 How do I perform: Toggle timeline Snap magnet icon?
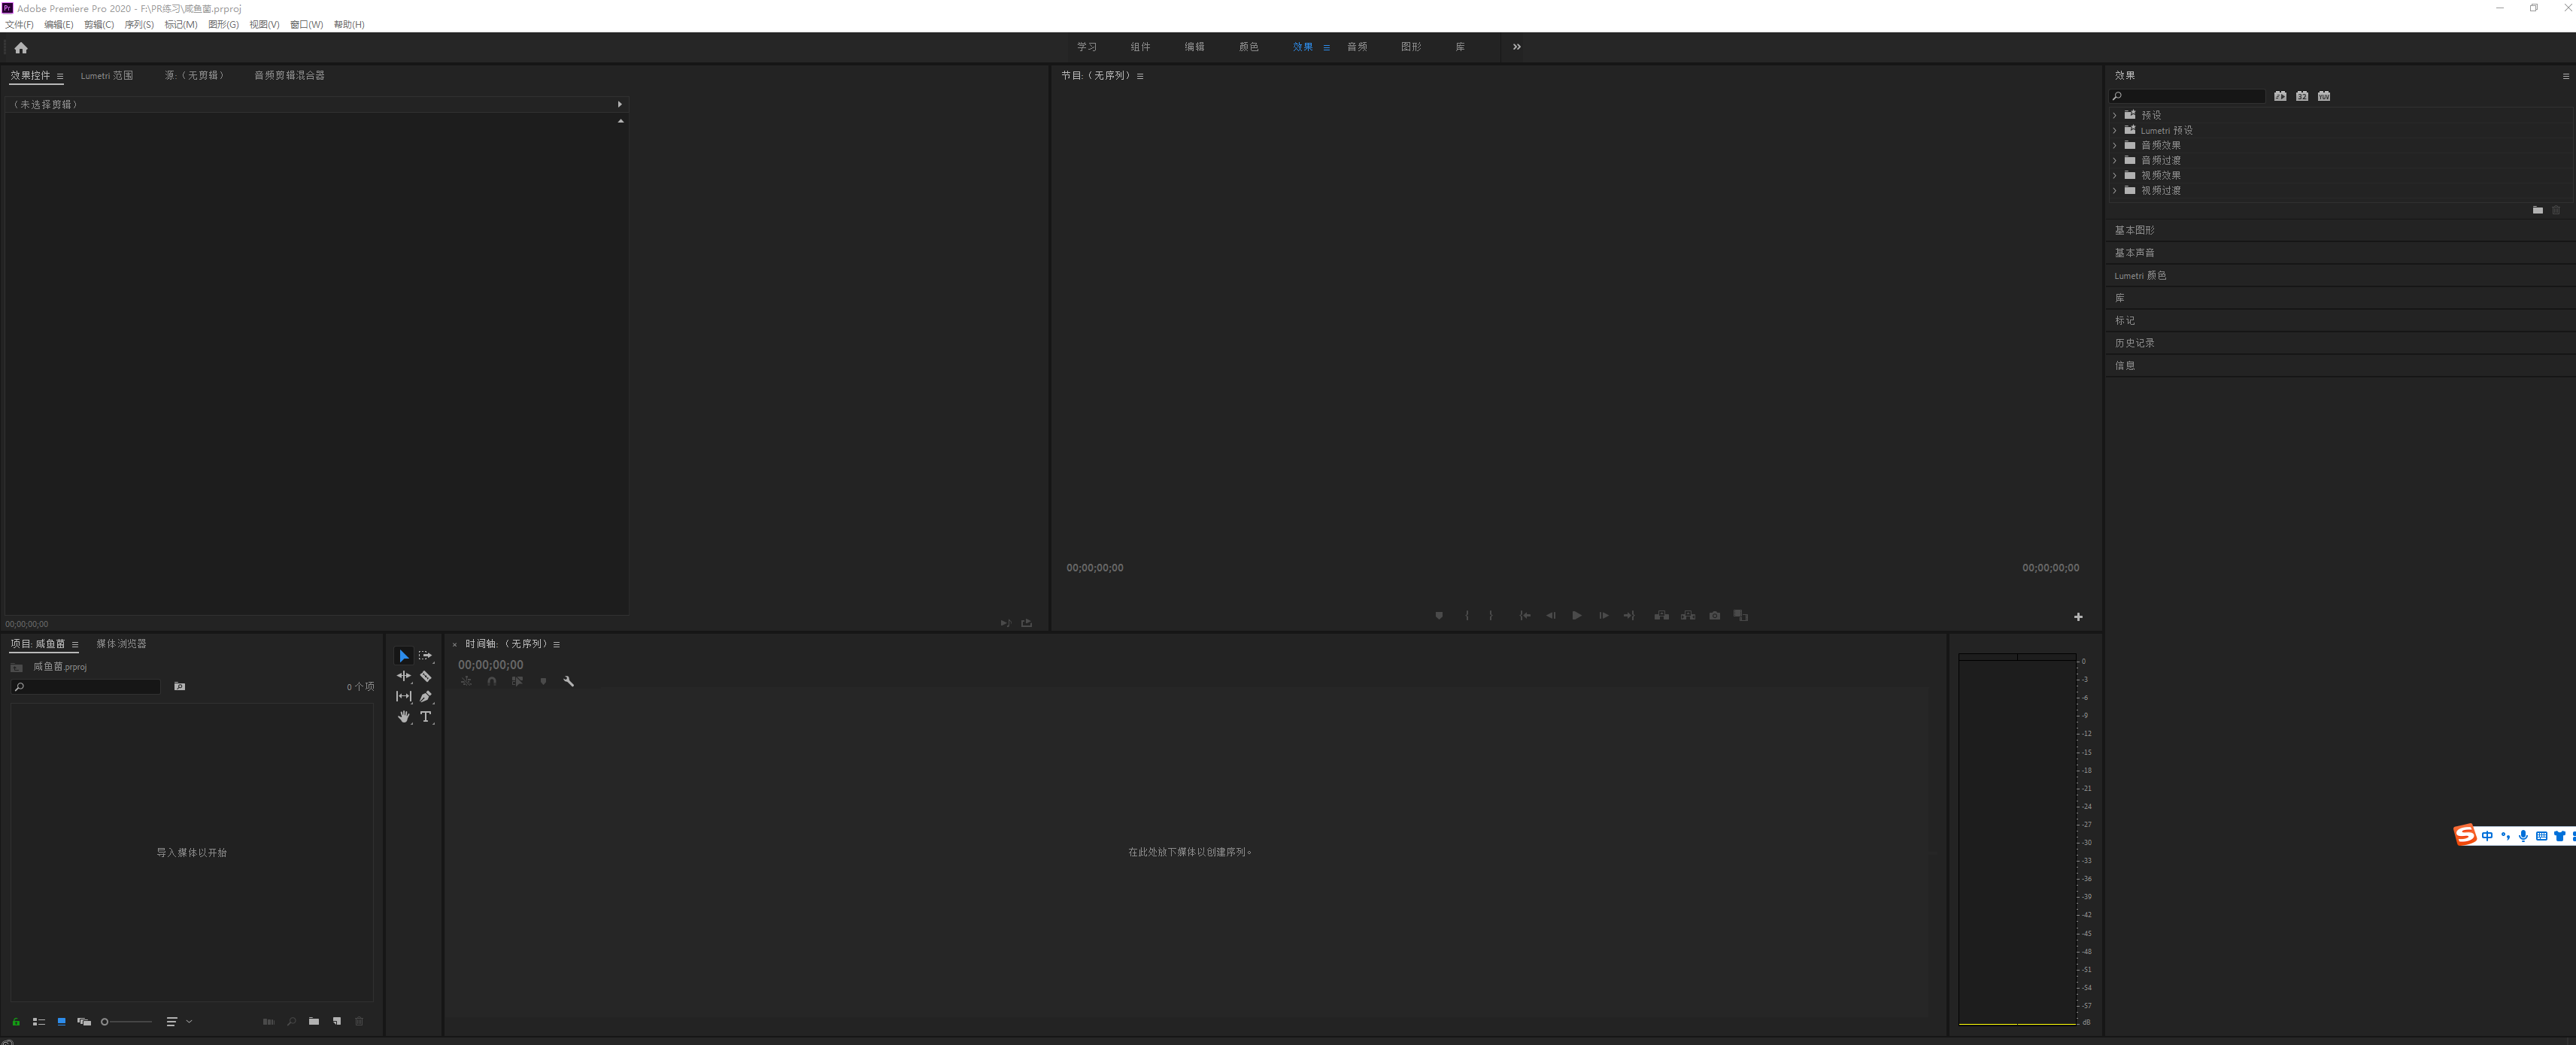(492, 681)
